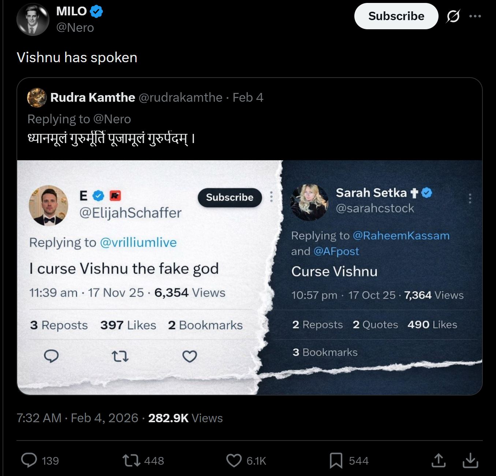Click the download icon
The image size is (496, 476).
470,460
